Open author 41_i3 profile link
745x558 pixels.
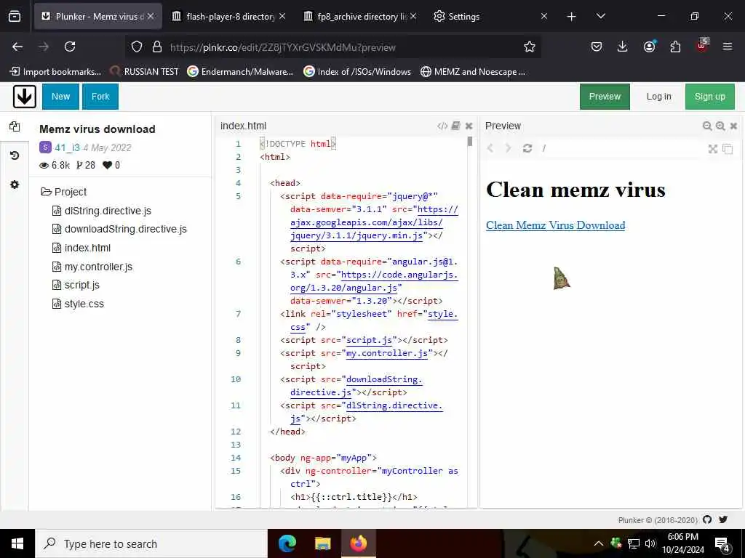(67, 147)
